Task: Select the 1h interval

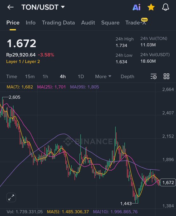Action: tap(45, 77)
